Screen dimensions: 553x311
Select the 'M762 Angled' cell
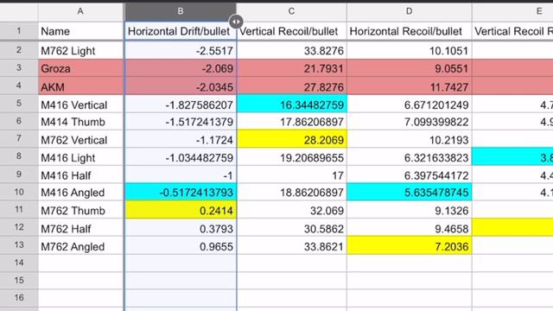[80, 246]
